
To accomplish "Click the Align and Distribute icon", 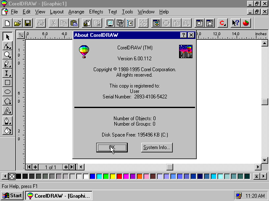I will (156, 23).
